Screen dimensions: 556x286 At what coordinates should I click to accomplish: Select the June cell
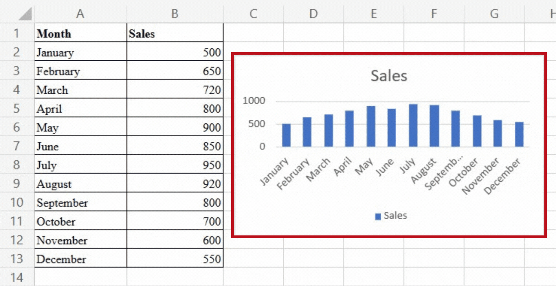[x=80, y=146]
